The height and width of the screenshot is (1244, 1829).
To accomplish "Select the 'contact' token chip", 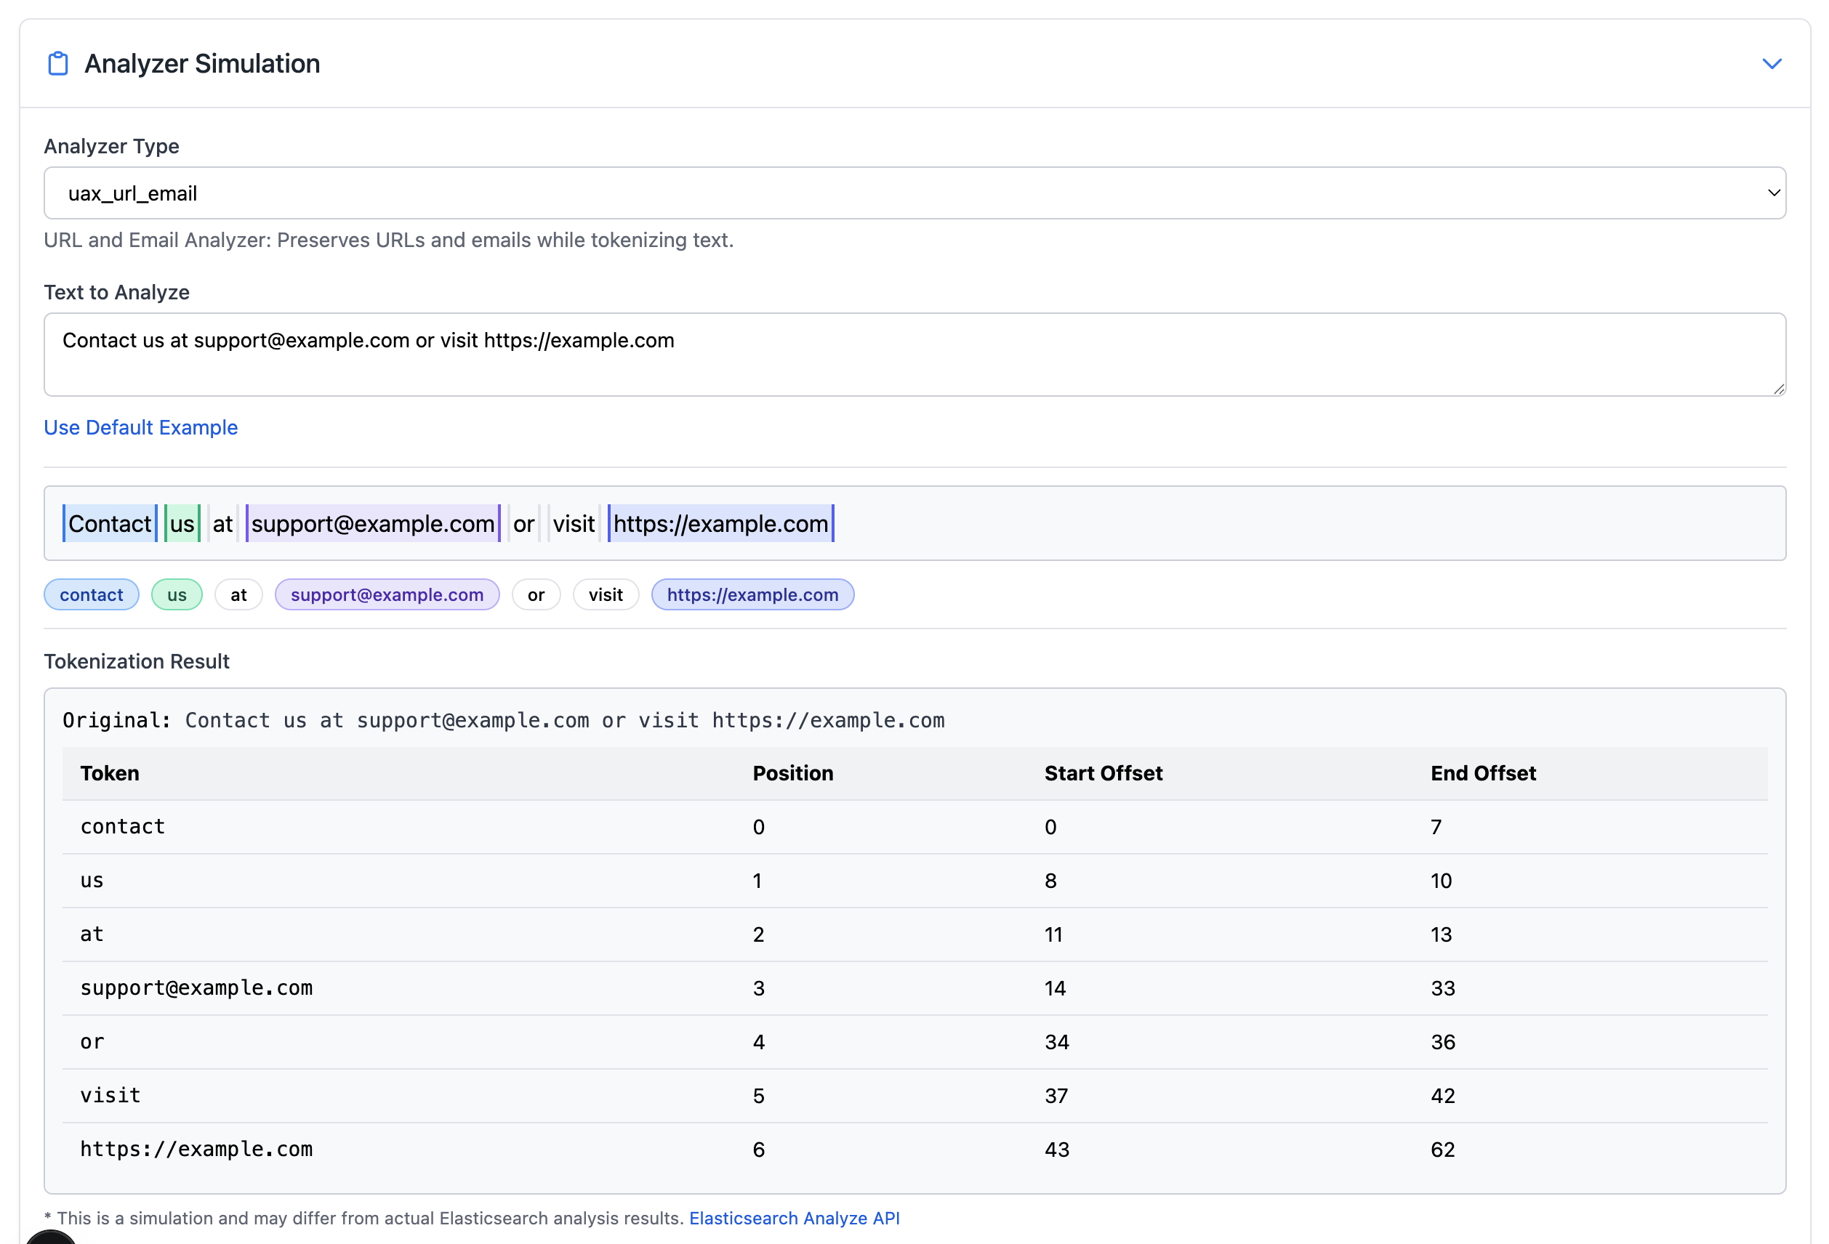I will pos(92,595).
